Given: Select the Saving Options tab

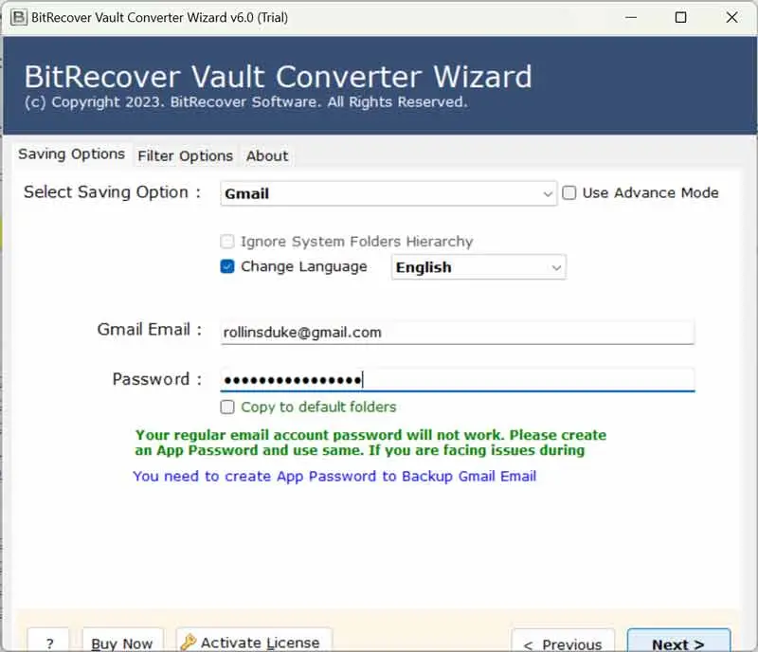Looking at the screenshot, I should coord(71,154).
